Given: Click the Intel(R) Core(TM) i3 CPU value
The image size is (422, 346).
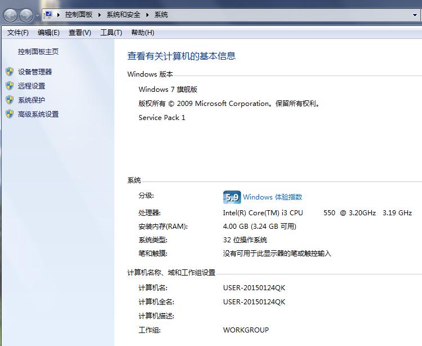Looking at the screenshot, I should (x=317, y=212).
